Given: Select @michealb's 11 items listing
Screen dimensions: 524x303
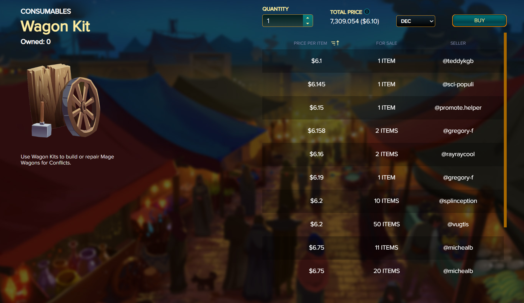Looking at the screenshot, I should [383, 248].
